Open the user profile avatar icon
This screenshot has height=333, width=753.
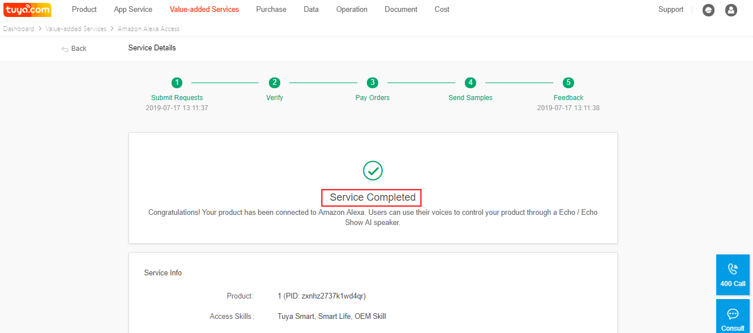[x=731, y=10]
